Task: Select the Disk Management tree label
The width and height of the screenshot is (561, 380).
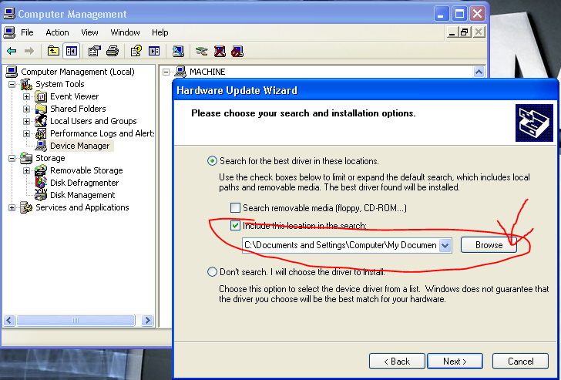Action: point(82,195)
